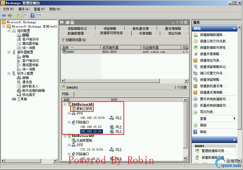Click the 已启用复制 status icon
The image size is (243, 170).
tap(73, 140)
